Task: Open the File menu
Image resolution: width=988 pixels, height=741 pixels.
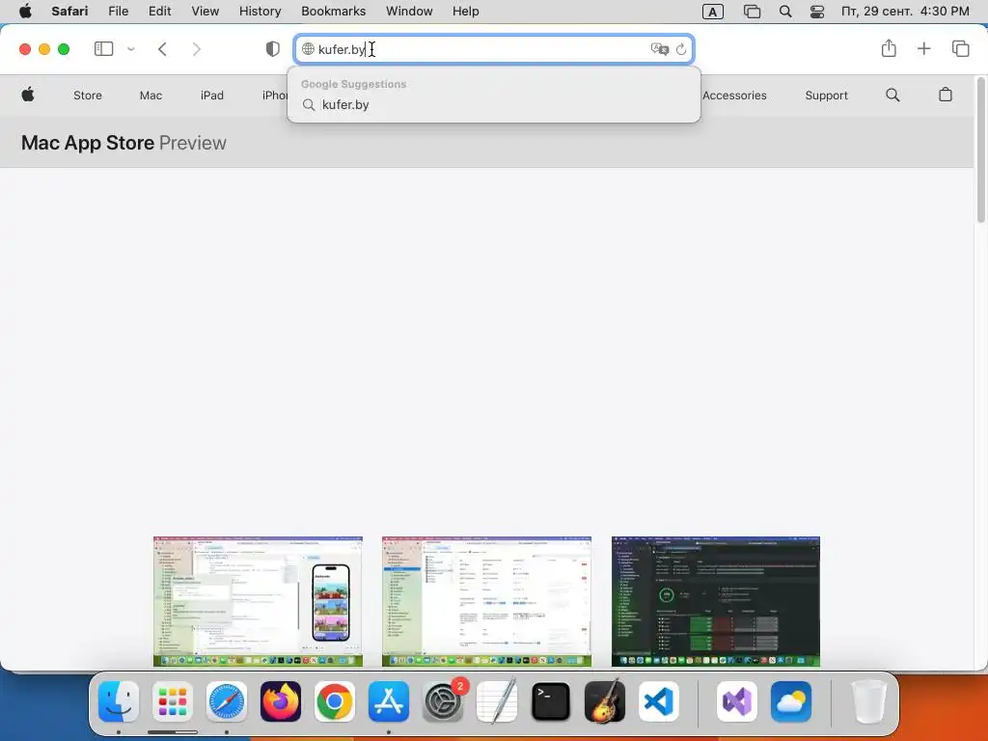Action: coord(118,12)
